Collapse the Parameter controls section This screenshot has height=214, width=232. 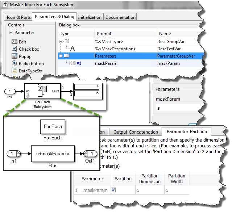[11, 33]
